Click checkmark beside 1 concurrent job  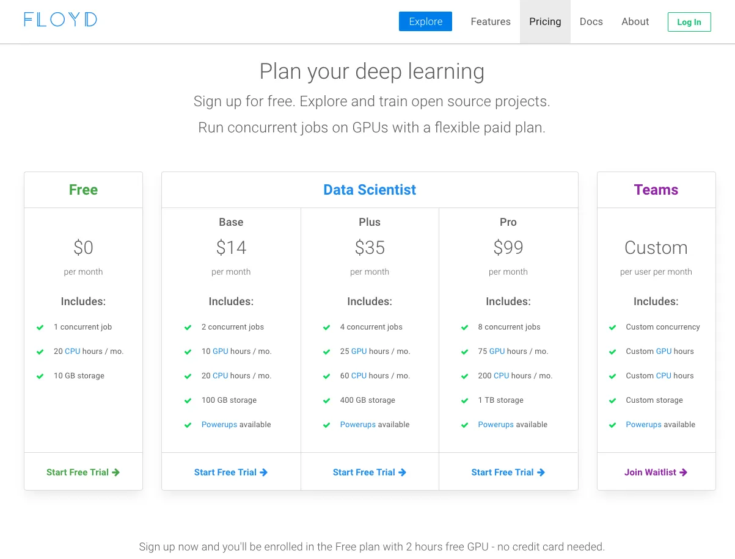pos(40,328)
